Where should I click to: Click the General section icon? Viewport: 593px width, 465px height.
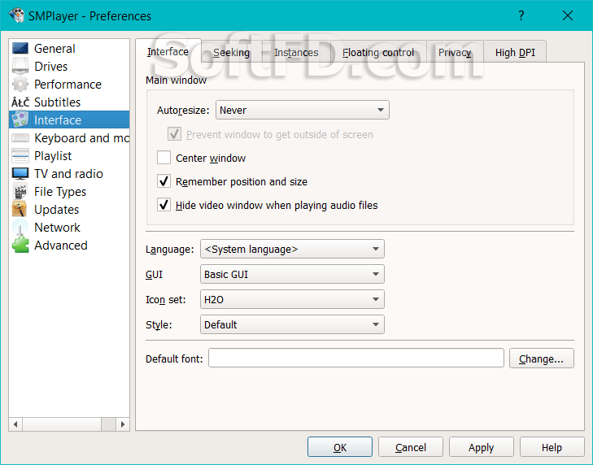coord(20,49)
